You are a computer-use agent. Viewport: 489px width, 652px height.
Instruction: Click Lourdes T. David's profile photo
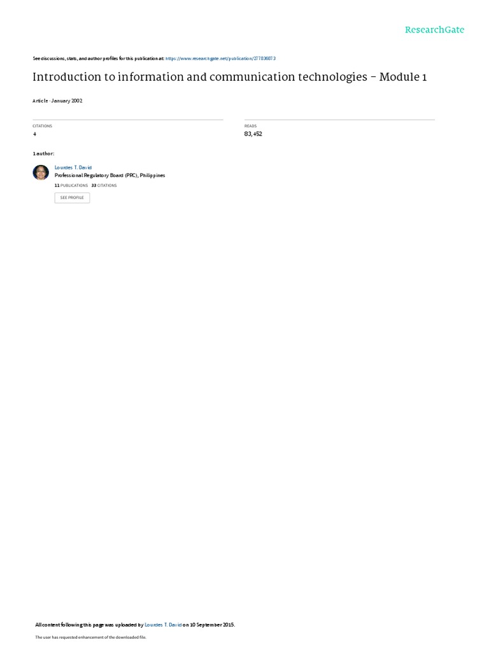[x=41, y=172]
